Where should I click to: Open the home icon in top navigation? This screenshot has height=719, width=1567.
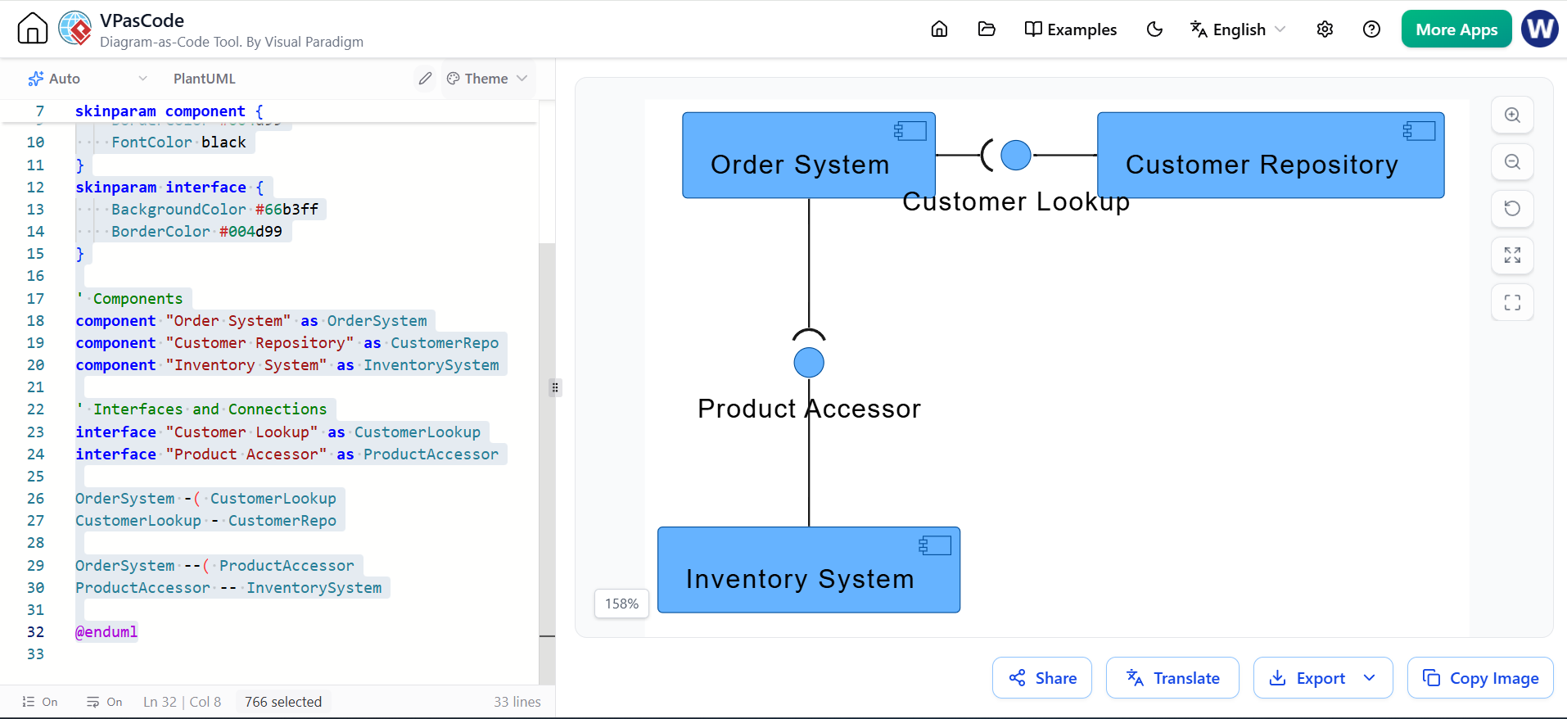(939, 29)
